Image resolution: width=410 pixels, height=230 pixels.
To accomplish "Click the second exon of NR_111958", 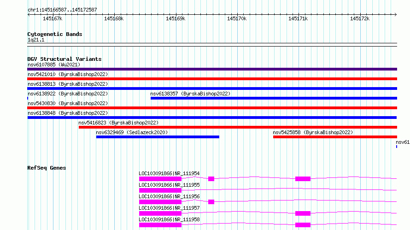I will pos(303,225).
